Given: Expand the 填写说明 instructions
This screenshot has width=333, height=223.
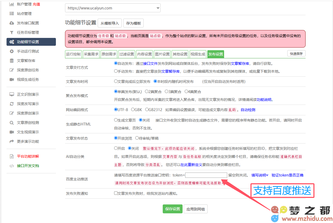Looking at the screenshot, I should click(260, 175).
